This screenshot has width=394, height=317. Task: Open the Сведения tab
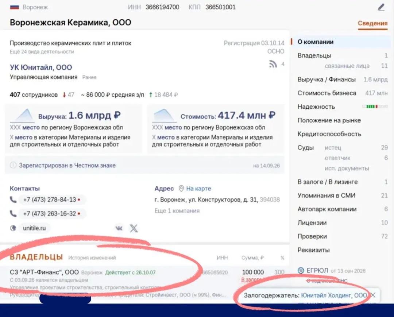(x=372, y=23)
